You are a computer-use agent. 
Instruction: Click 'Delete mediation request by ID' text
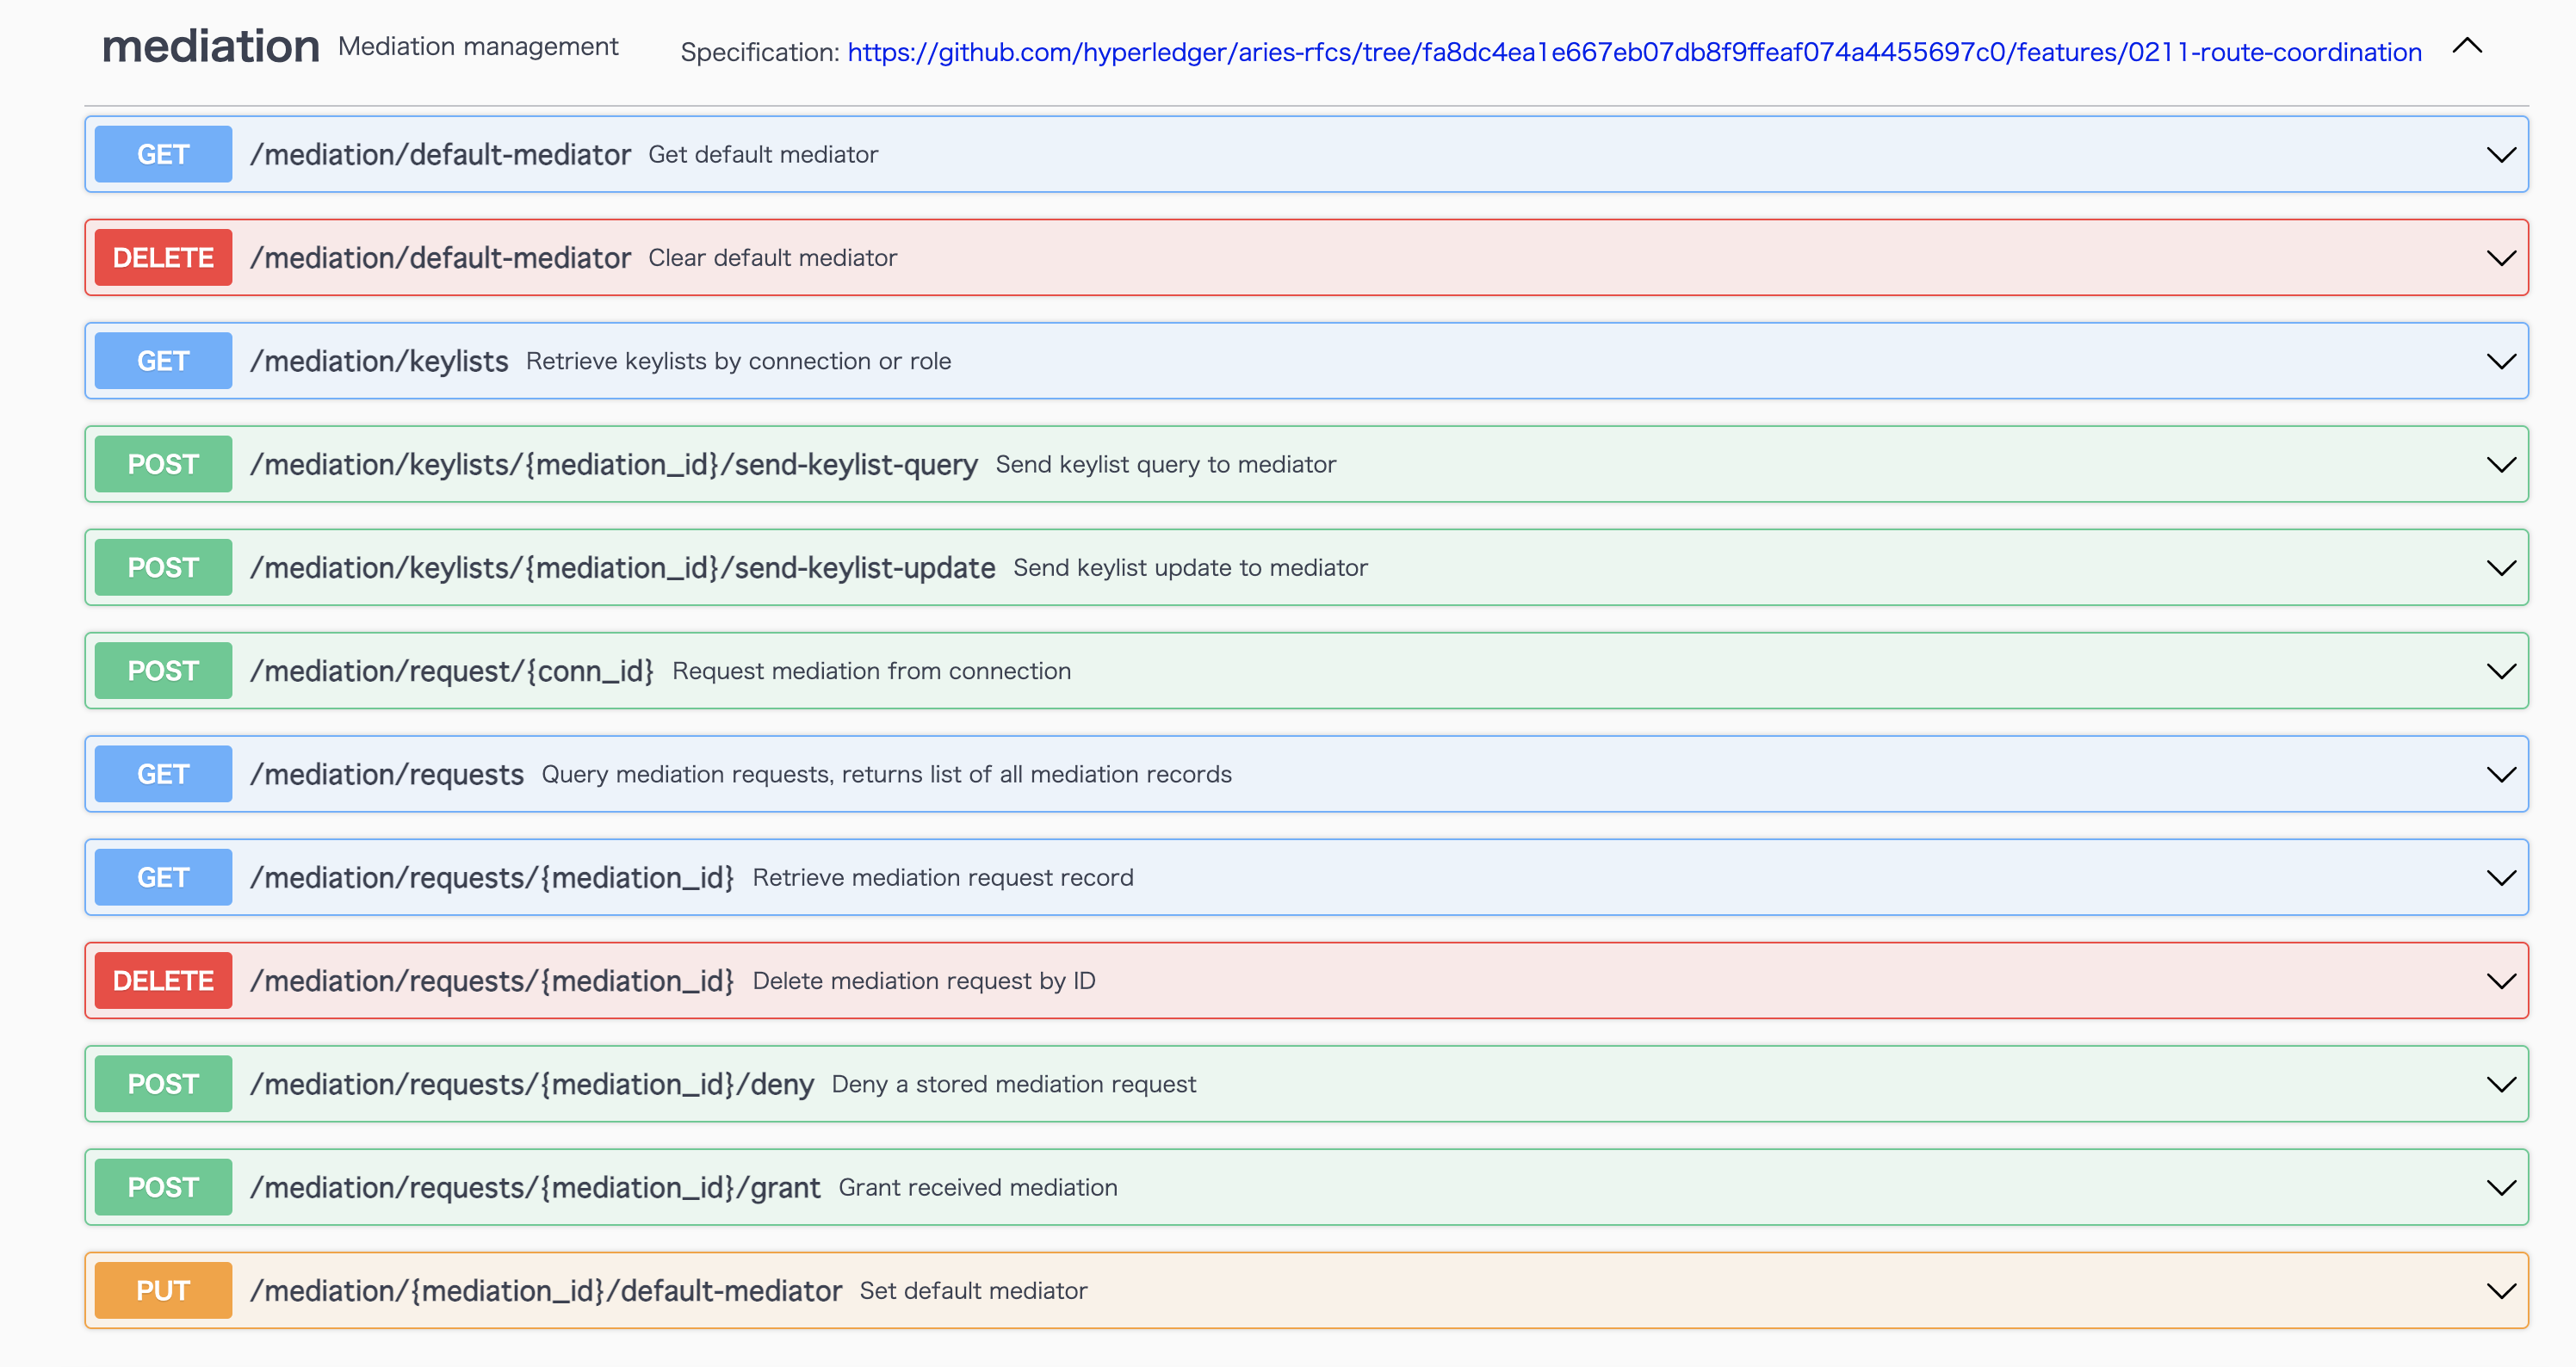924,981
